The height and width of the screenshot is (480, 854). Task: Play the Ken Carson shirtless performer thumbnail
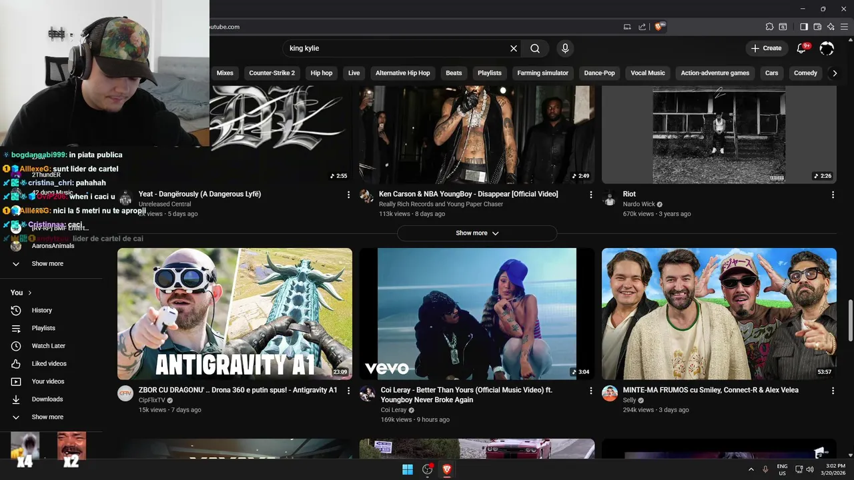pos(477,134)
